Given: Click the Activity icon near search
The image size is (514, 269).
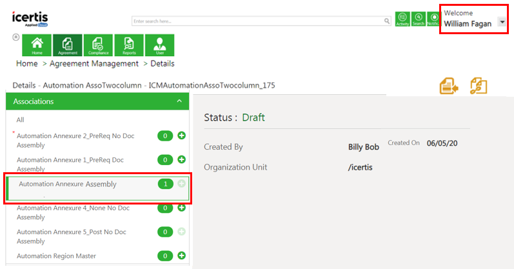Looking at the screenshot, I should (x=402, y=19).
